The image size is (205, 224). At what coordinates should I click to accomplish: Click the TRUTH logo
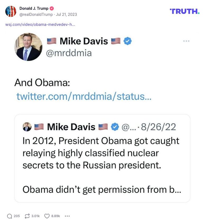(x=185, y=11)
